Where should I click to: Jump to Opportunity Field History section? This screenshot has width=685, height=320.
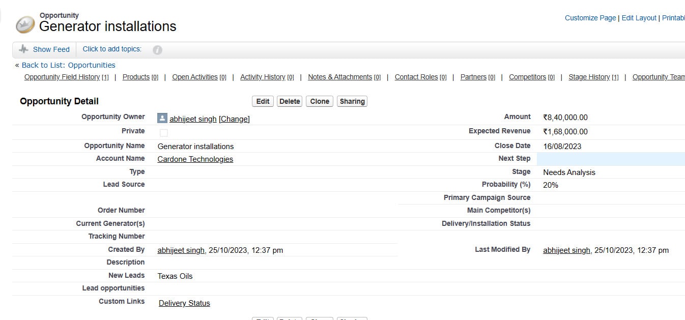tap(62, 77)
